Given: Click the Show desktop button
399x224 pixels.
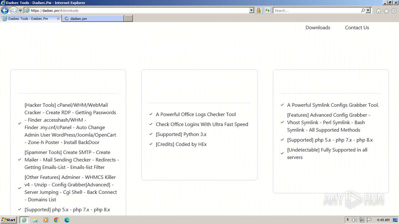Looking at the screenshot, I should pyautogui.click(x=396, y=220).
